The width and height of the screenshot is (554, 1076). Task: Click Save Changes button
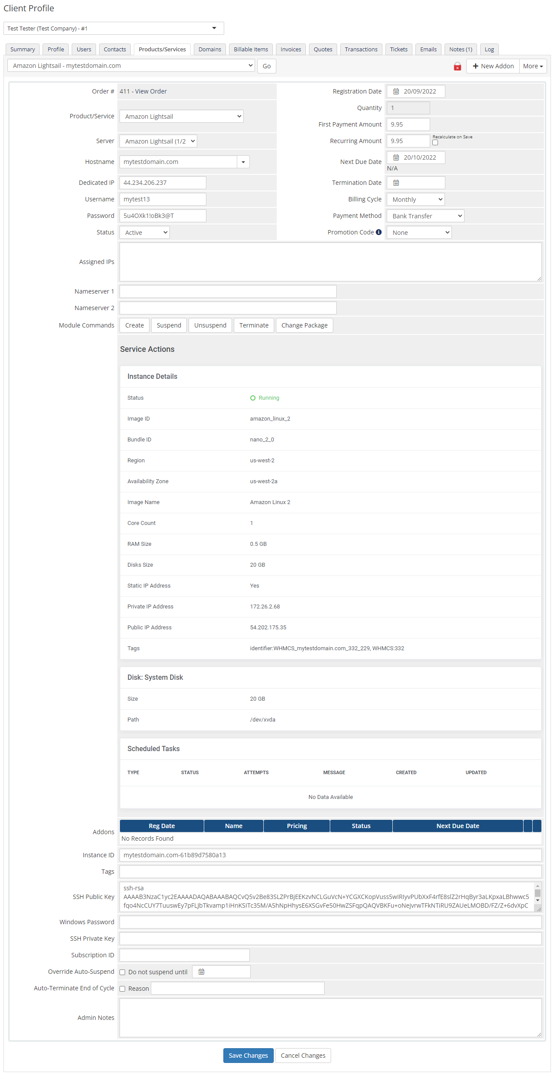pyautogui.click(x=249, y=1056)
